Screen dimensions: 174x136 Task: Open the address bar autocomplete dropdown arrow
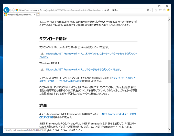point(103,10)
